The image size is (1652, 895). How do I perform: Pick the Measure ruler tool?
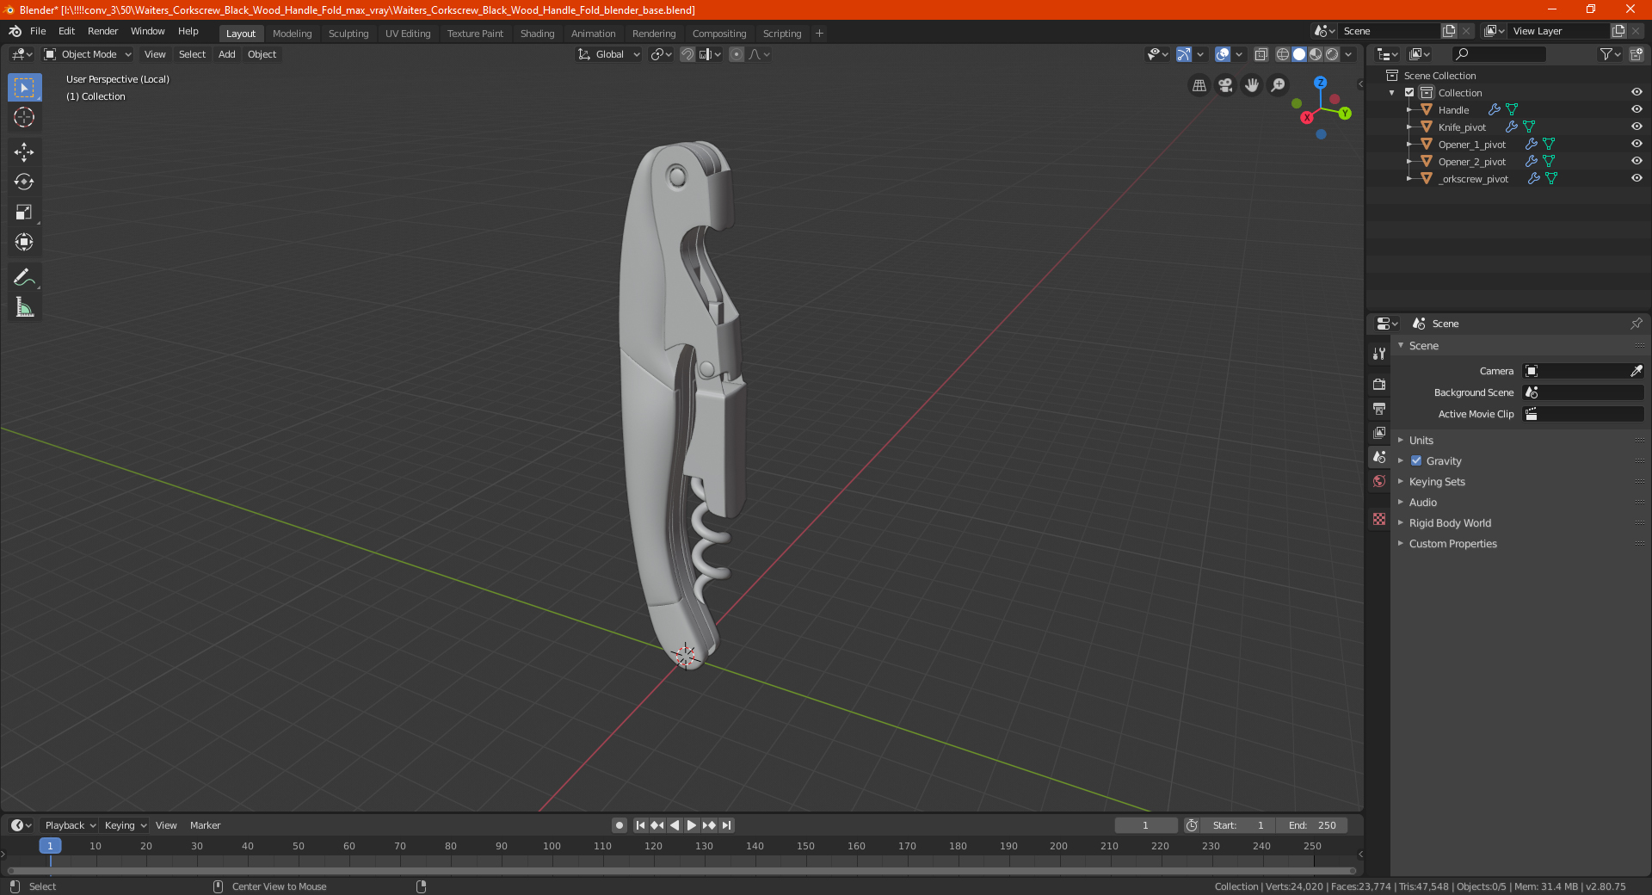pos(24,307)
